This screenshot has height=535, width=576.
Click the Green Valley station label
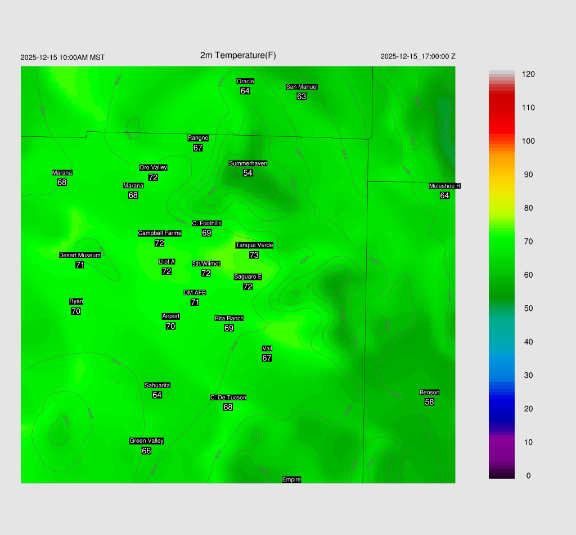pyautogui.click(x=146, y=441)
